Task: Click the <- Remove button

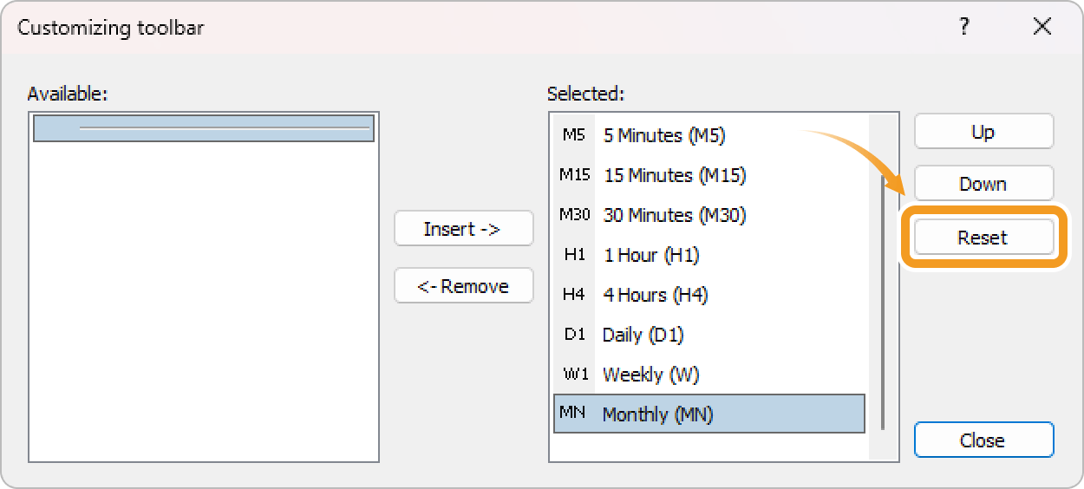Action: coord(463,286)
